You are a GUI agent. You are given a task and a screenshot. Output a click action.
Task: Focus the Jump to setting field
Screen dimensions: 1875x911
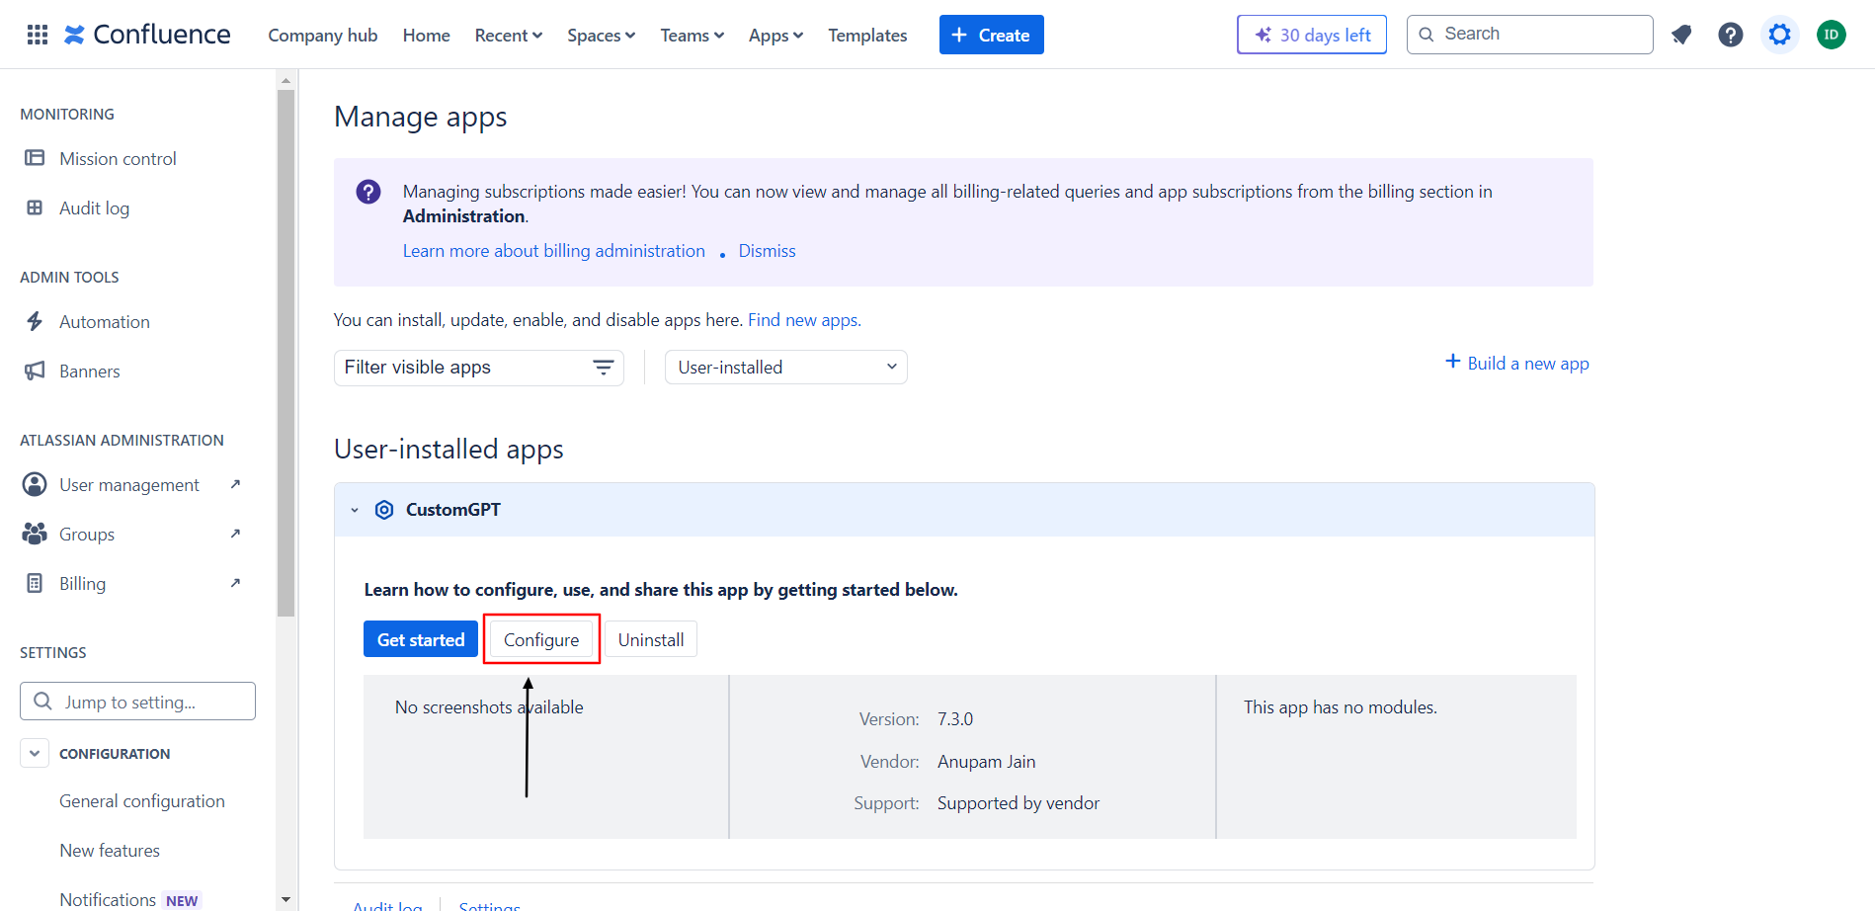coord(137,701)
